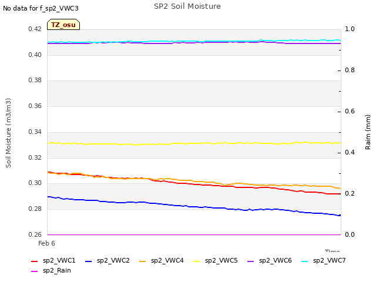The image size is (376, 282).
Task: Toggle sp2_VWC2 legend entry
Action: coord(107,261)
